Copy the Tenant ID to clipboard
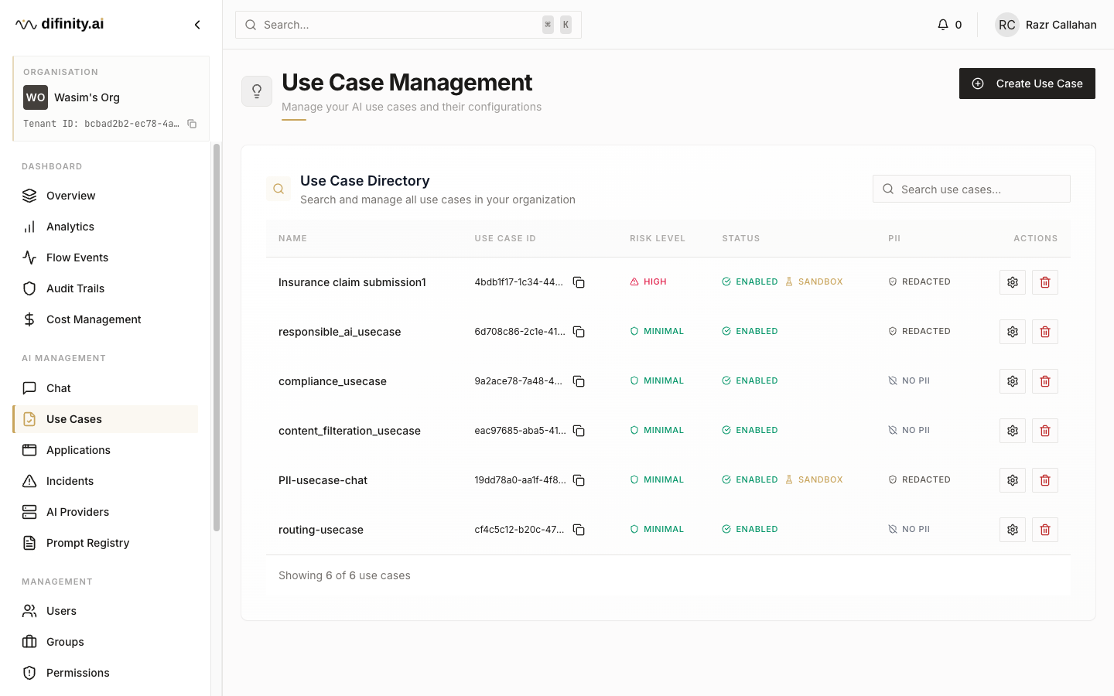1114x696 pixels. pyautogui.click(x=192, y=124)
